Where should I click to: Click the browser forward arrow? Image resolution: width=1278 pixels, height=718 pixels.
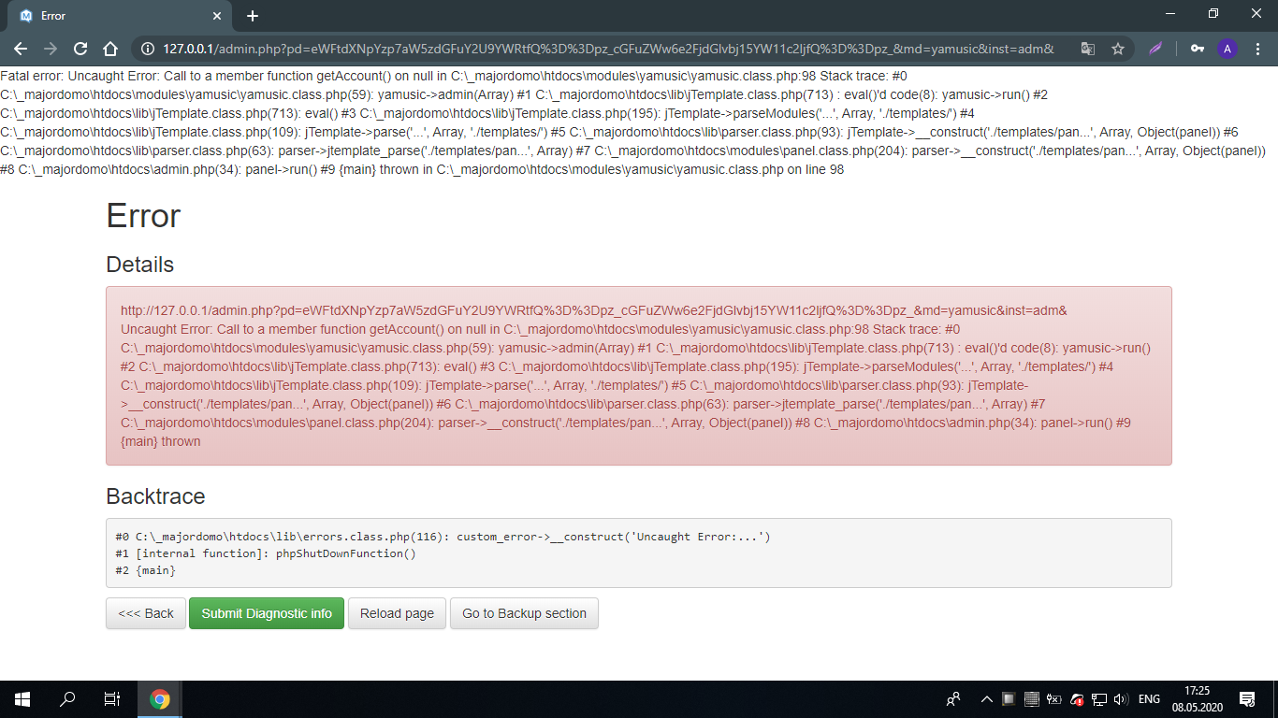51,49
